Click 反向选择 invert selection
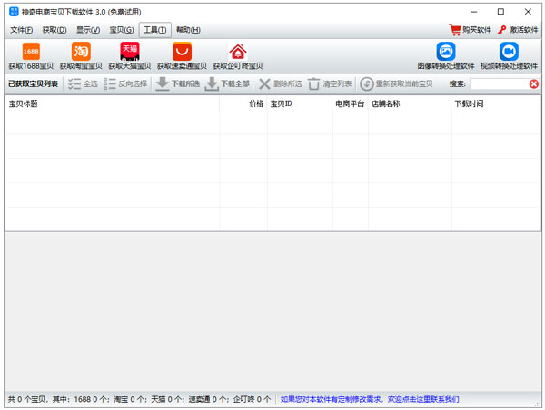The image size is (545, 410). pos(125,84)
